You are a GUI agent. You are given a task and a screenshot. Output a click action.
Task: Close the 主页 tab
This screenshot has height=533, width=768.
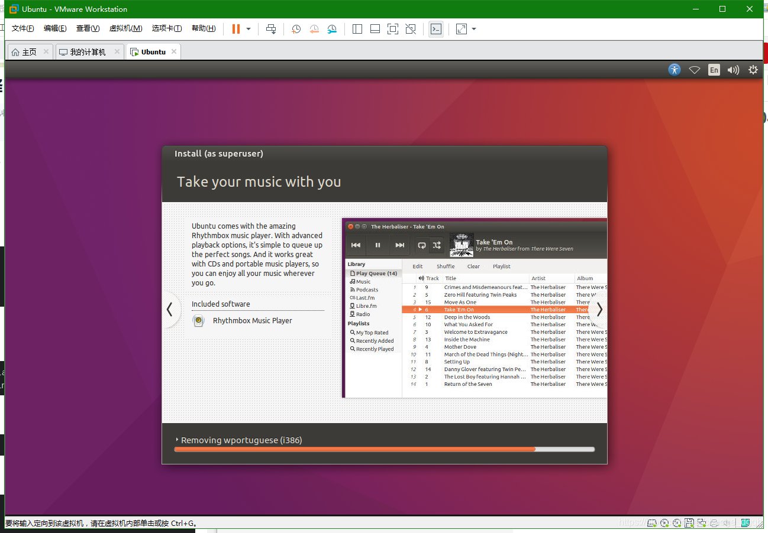point(46,51)
